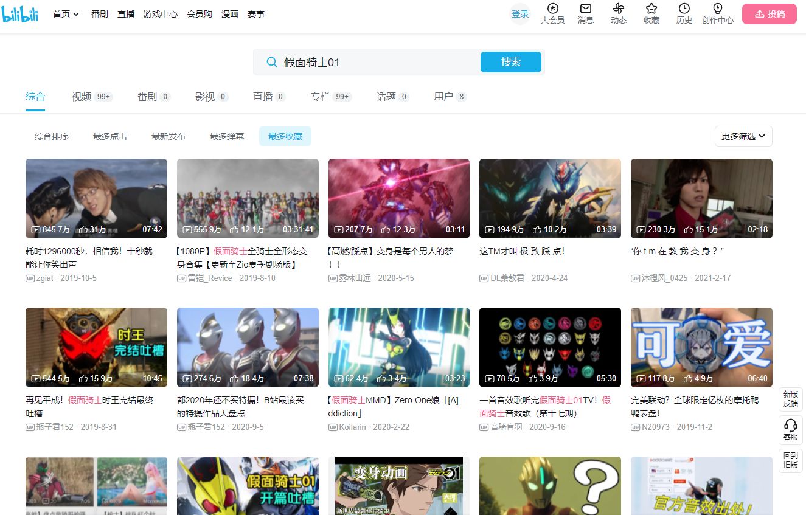Sort by 最多点击
The height and width of the screenshot is (515, 806).
tap(110, 136)
